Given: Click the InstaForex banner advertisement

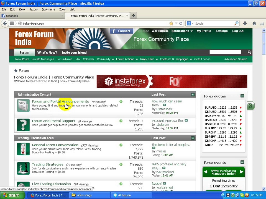Looking at the screenshot, I should click(x=172, y=81).
